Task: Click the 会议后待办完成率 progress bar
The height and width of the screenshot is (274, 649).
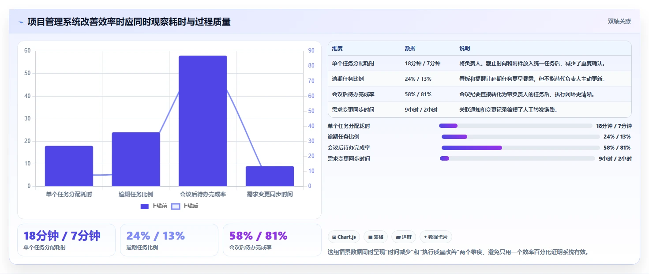Action: (521, 148)
